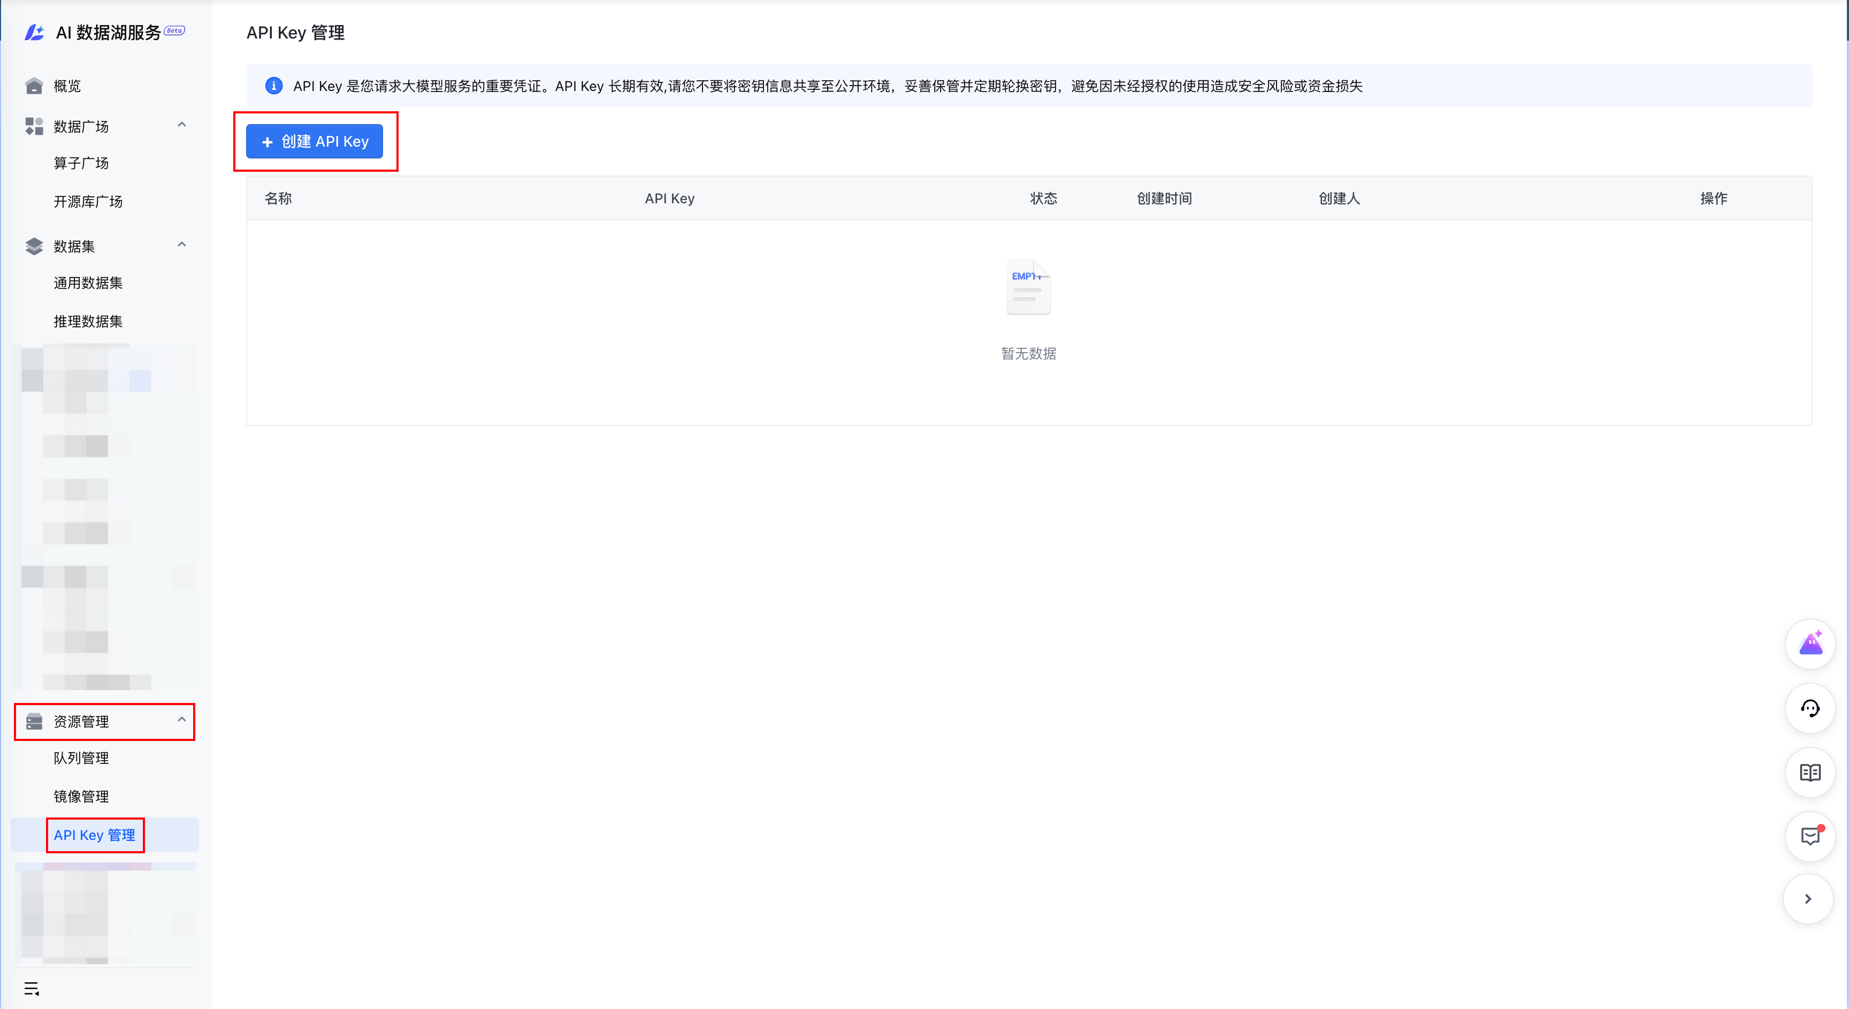Click the 数据集 layers icon
The width and height of the screenshot is (1849, 1009).
tap(34, 246)
